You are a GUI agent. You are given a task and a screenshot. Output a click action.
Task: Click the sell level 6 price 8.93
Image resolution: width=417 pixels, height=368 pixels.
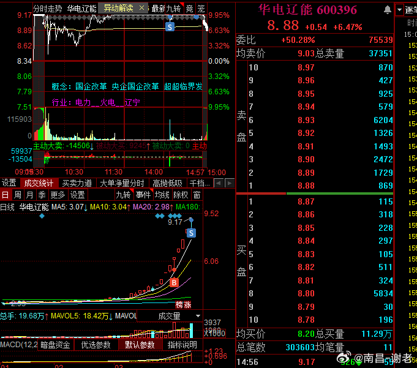(306, 120)
